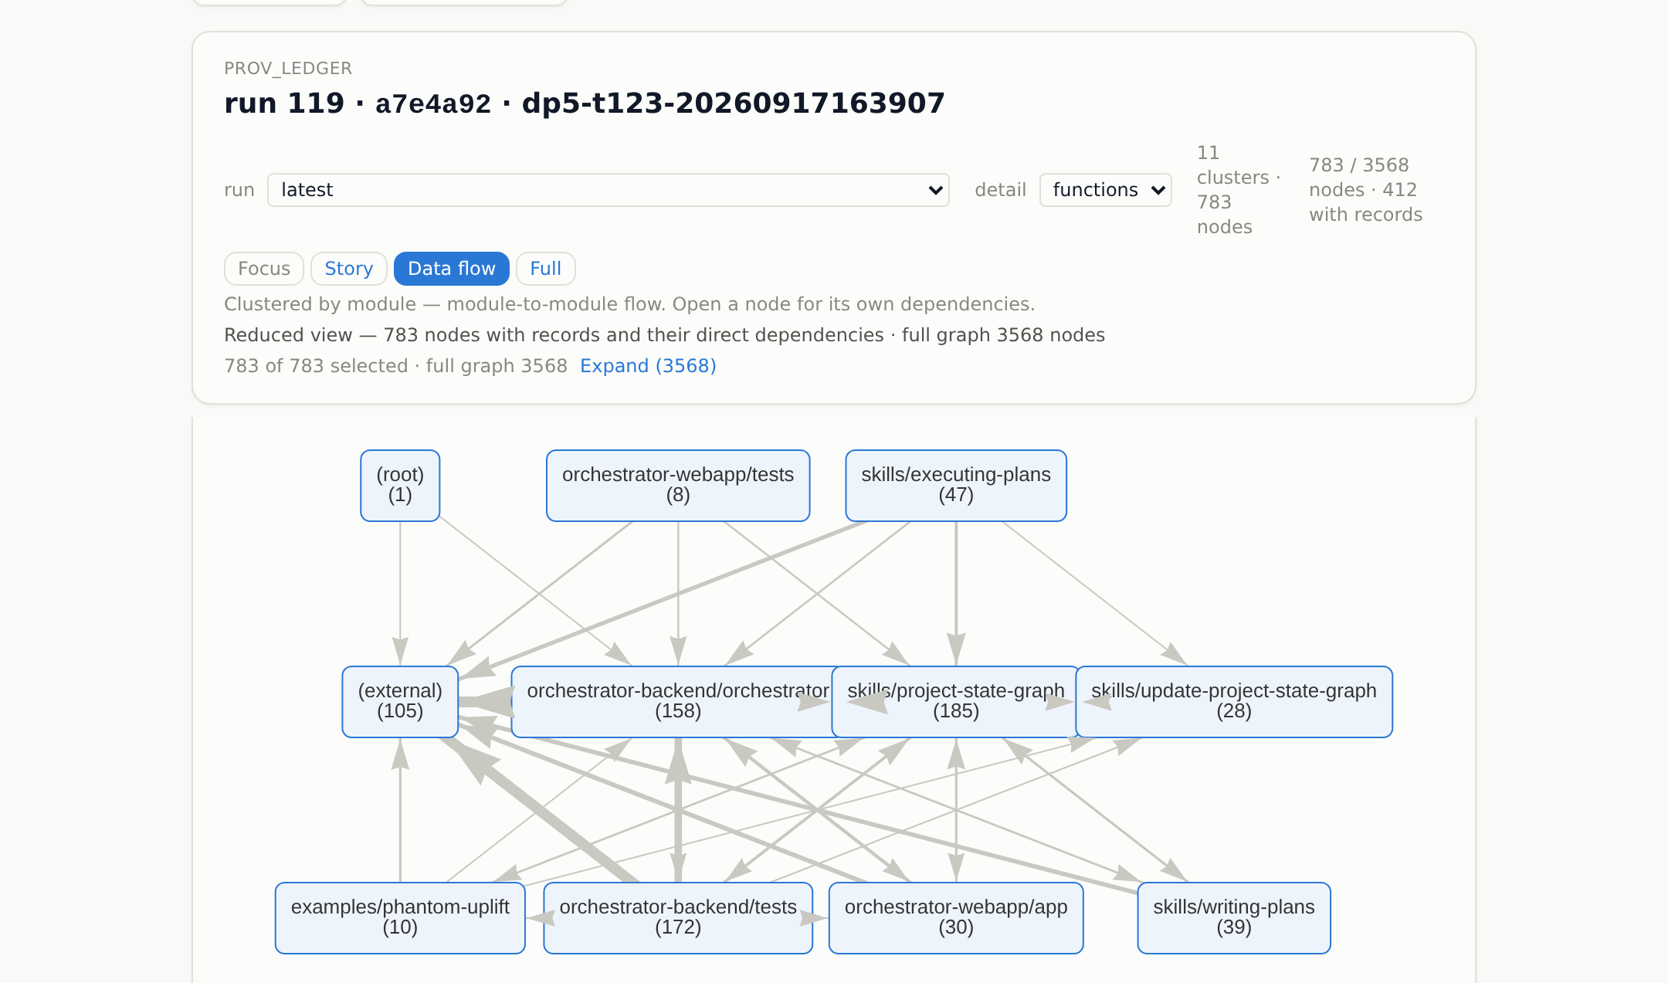Click the Expand (3568) link
Image resolution: width=1668 pixels, height=983 pixels.
click(x=648, y=366)
